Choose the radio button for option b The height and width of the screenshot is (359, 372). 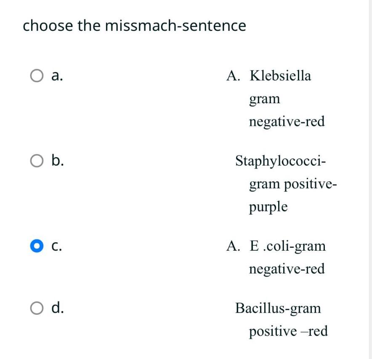[x=37, y=161]
